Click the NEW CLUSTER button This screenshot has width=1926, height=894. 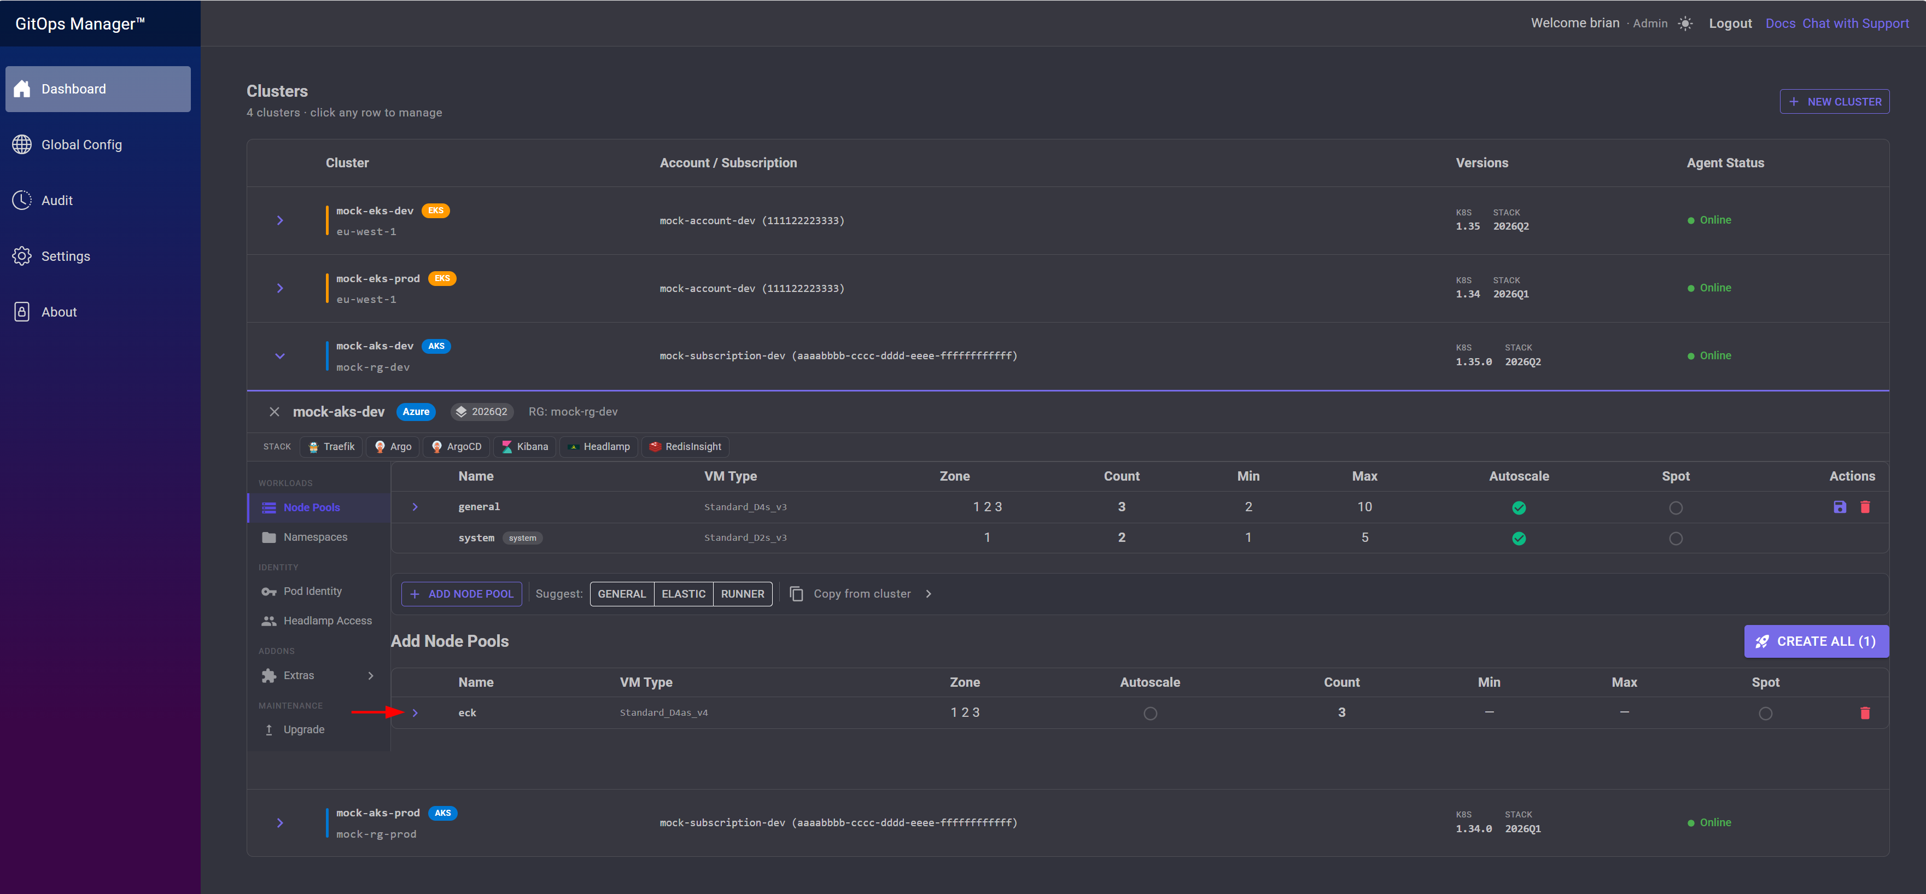[1835, 102]
